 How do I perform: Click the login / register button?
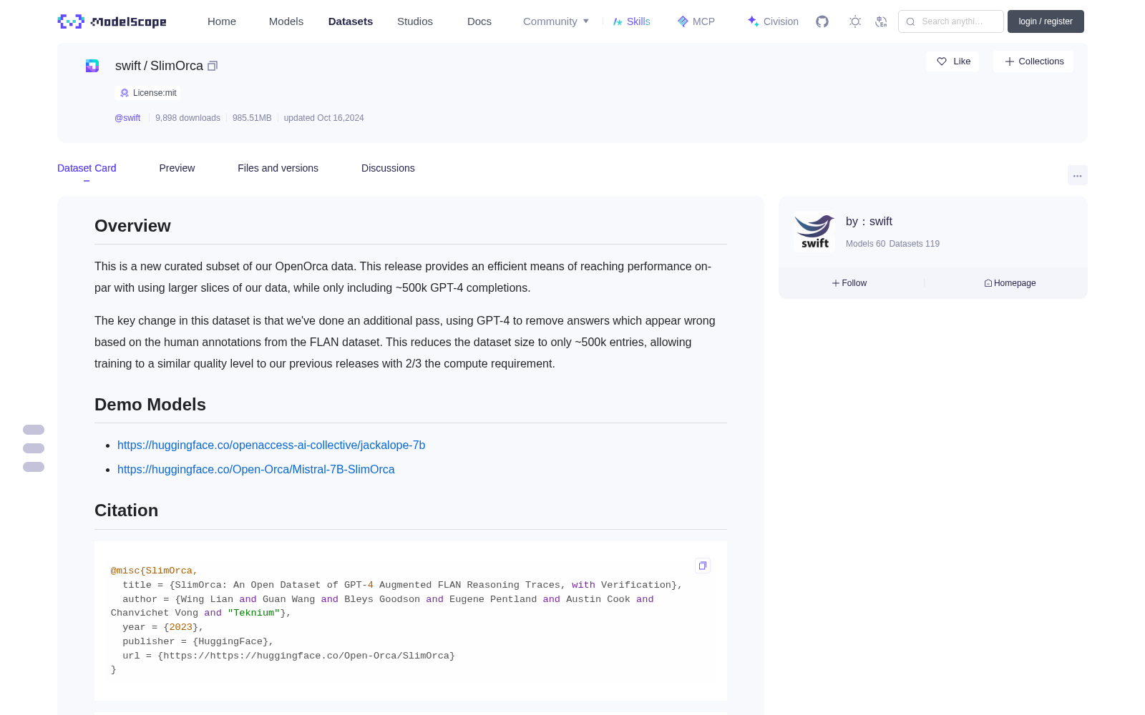(1046, 21)
